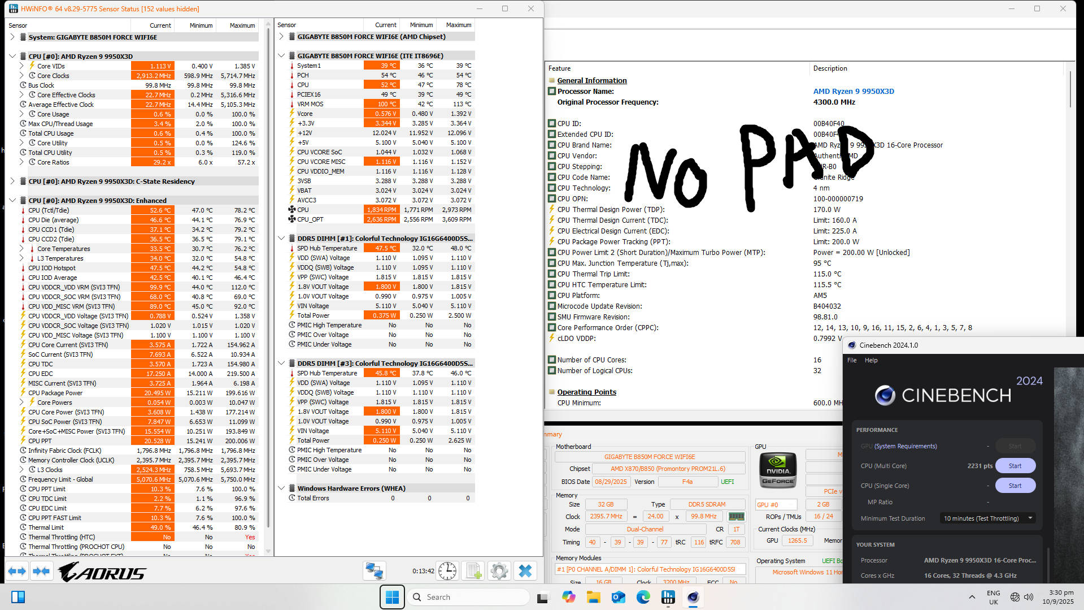Start the CPU (Multi Core) benchmark
1084x610 pixels.
pos(1015,466)
